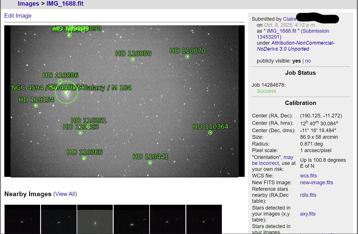This screenshot has width=358, height=234.
Task: Download the new-image.fits FITS image
Action: coord(316,183)
